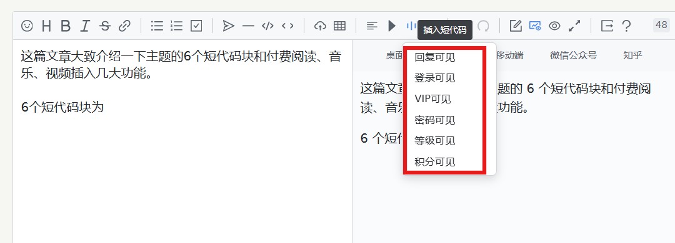Toggle preview with the eye icon
The height and width of the screenshot is (243, 675).
point(554,26)
